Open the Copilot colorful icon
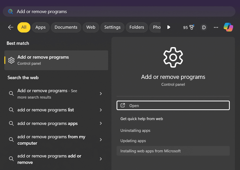240x170 pixels. [228, 27]
